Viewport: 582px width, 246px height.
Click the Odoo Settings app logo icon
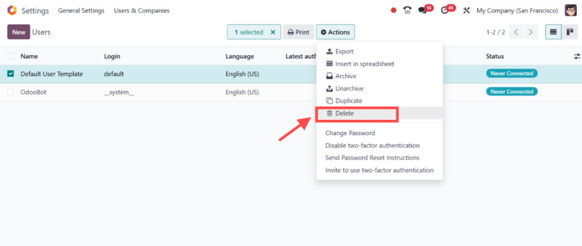click(12, 10)
